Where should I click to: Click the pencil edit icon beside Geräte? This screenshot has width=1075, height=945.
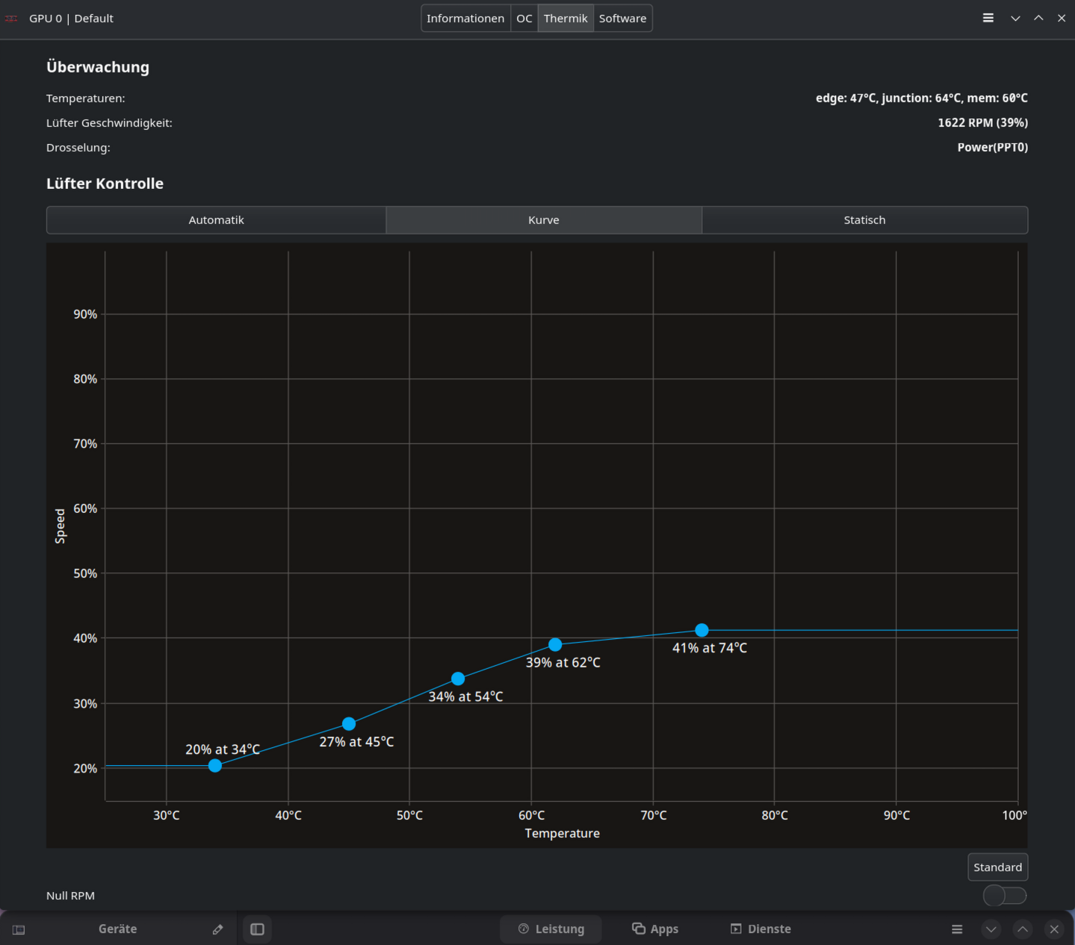pyautogui.click(x=217, y=929)
